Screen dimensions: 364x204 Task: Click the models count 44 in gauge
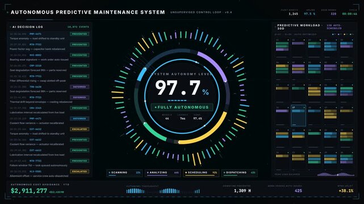167,118
